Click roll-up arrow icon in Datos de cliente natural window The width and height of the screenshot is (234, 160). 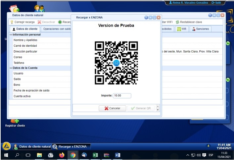214,15
